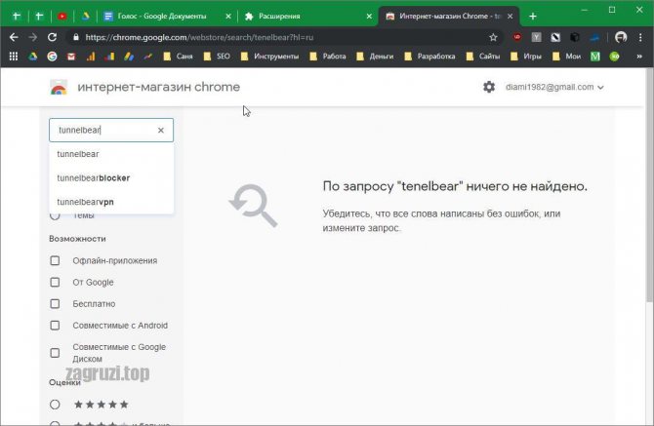Close the Расширения tab

pyautogui.click(x=369, y=17)
